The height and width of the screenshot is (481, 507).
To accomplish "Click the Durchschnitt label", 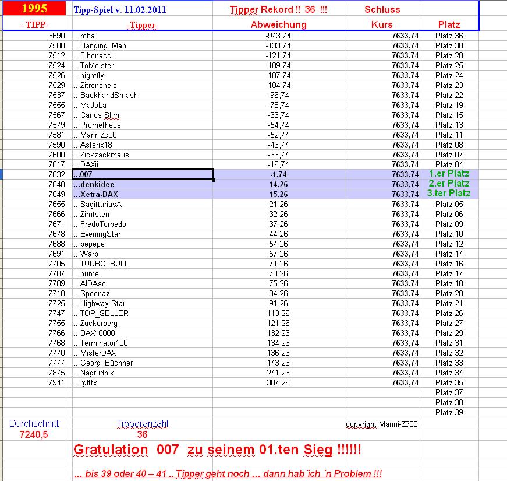I will (34, 423).
